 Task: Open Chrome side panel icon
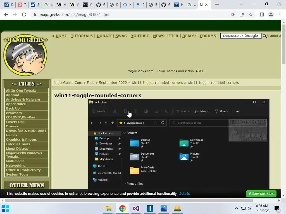(x=262, y=14)
